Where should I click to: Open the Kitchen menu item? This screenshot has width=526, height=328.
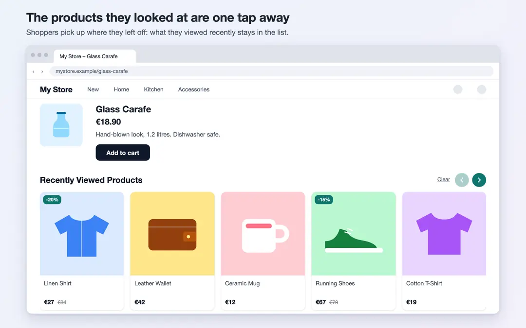(x=153, y=89)
